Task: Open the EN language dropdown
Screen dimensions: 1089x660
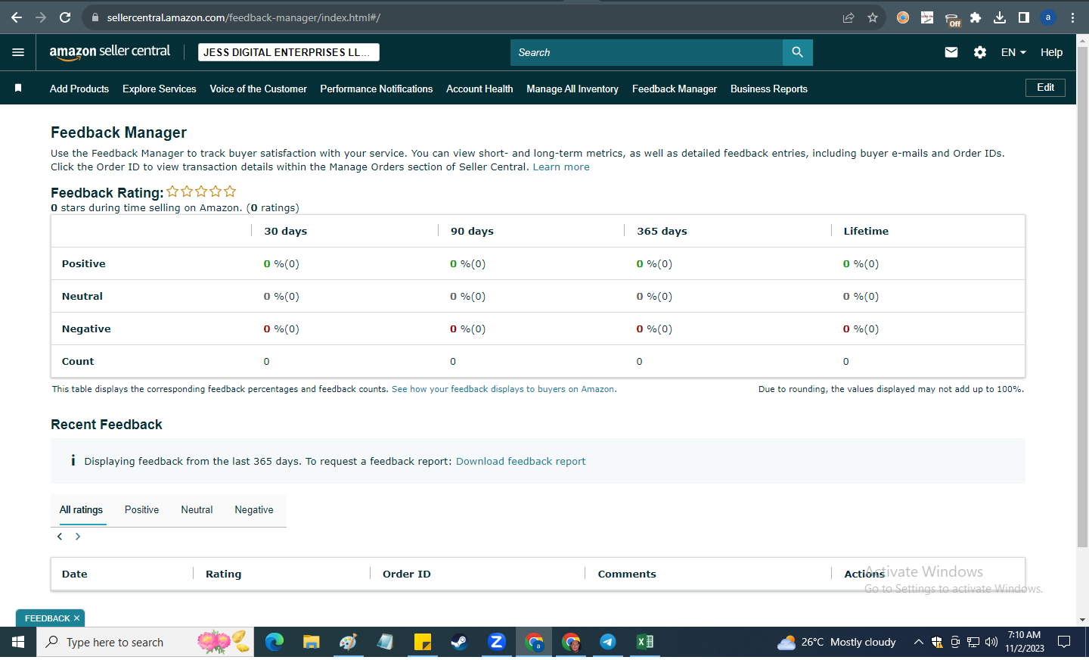Action: [x=1013, y=52]
